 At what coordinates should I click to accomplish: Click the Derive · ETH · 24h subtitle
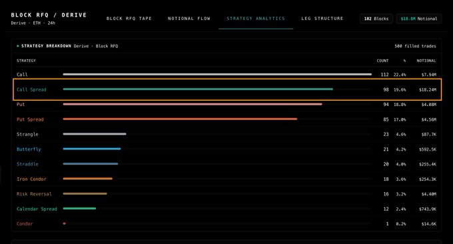[33, 23]
